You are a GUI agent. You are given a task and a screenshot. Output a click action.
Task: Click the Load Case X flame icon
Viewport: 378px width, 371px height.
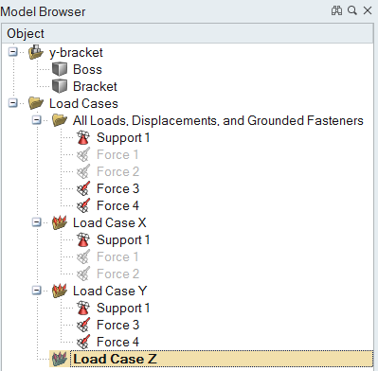pyautogui.click(x=60, y=222)
